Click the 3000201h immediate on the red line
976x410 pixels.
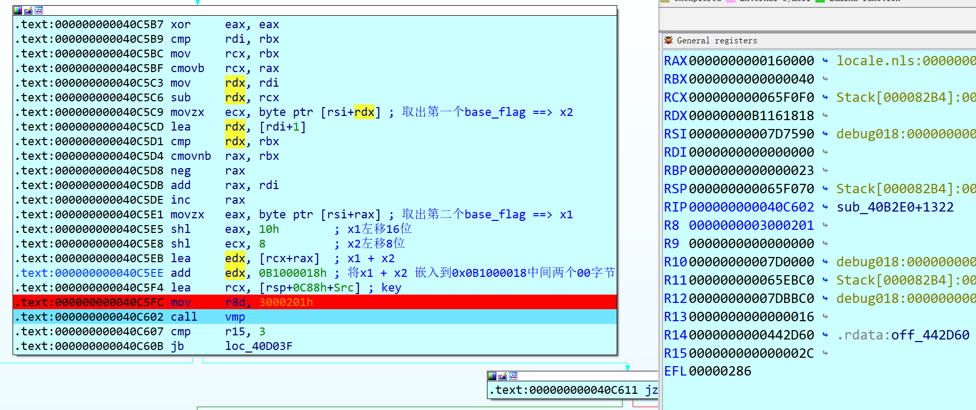[x=286, y=302]
